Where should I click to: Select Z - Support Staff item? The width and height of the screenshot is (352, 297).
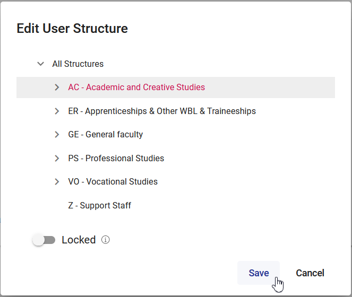[100, 205]
